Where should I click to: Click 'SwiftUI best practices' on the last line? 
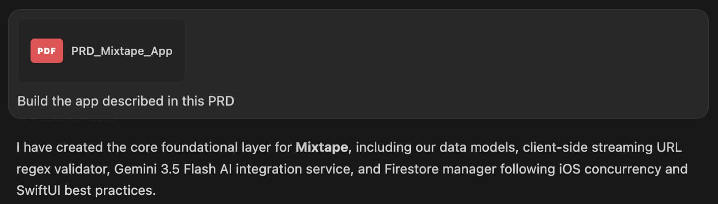tap(85, 190)
